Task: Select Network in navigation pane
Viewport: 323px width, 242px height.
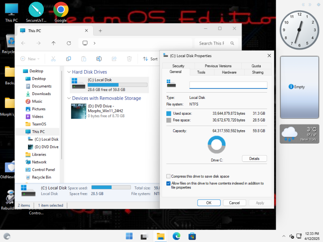Action: (39, 162)
